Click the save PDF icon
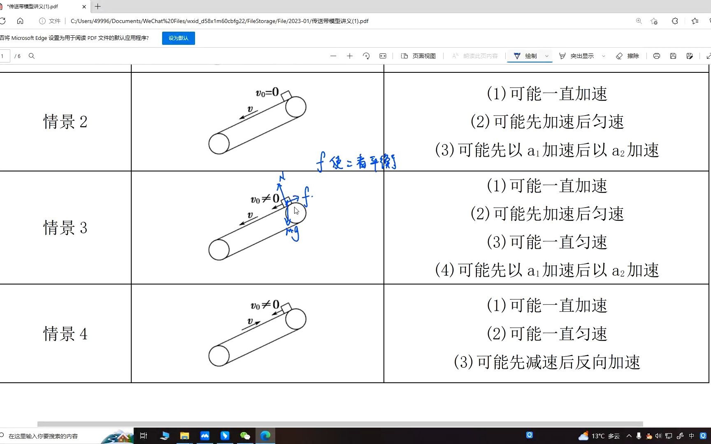 [x=673, y=55]
